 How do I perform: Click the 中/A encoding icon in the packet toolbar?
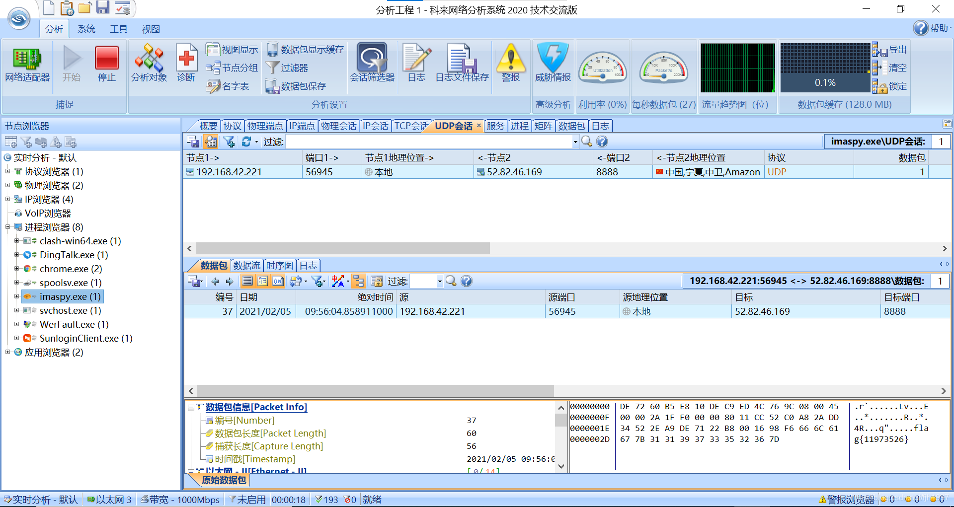pos(338,282)
